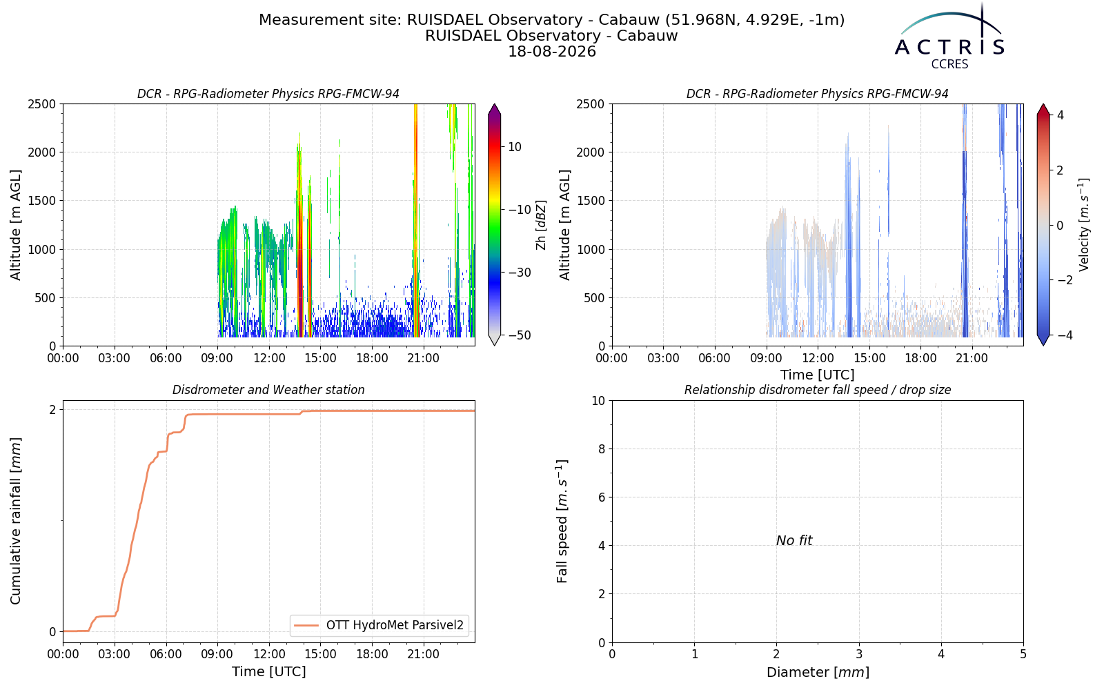Click the 1500 altitude tick on the velocity plot
This screenshot has height=690, width=1104.
click(x=591, y=201)
